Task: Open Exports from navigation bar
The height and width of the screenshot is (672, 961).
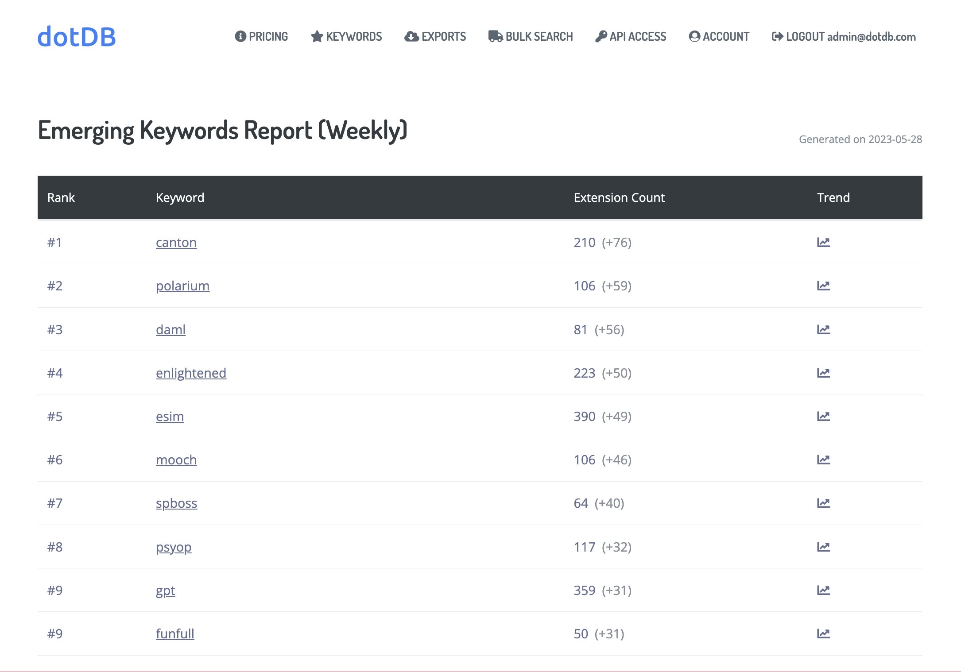Action: tap(435, 36)
